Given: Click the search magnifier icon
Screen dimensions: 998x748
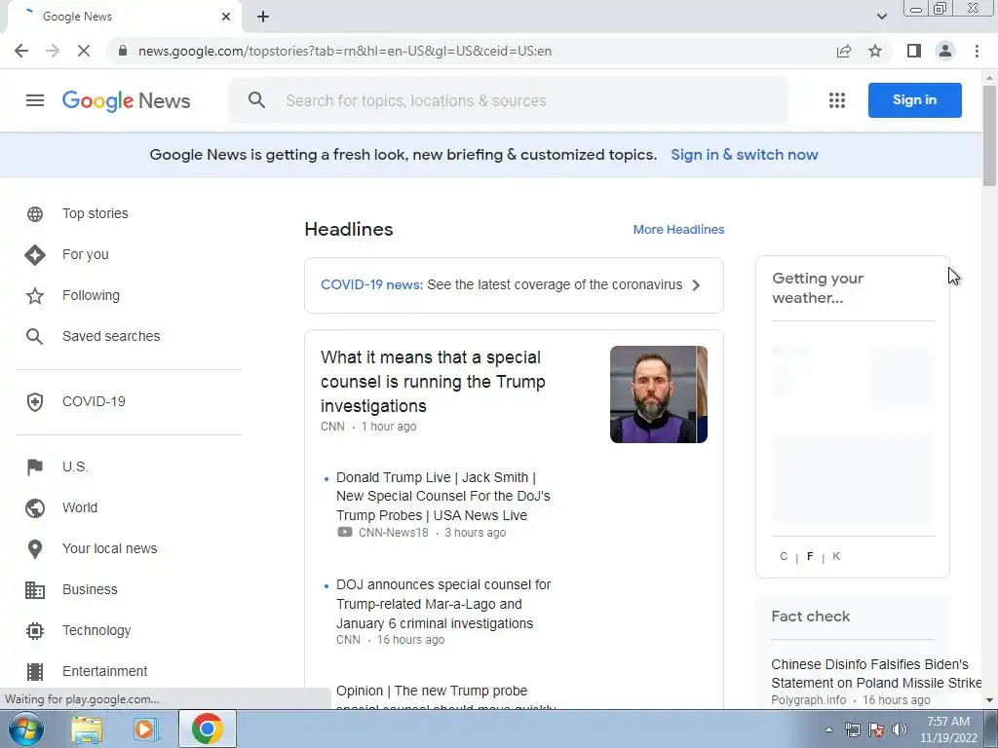Looking at the screenshot, I should pos(256,100).
